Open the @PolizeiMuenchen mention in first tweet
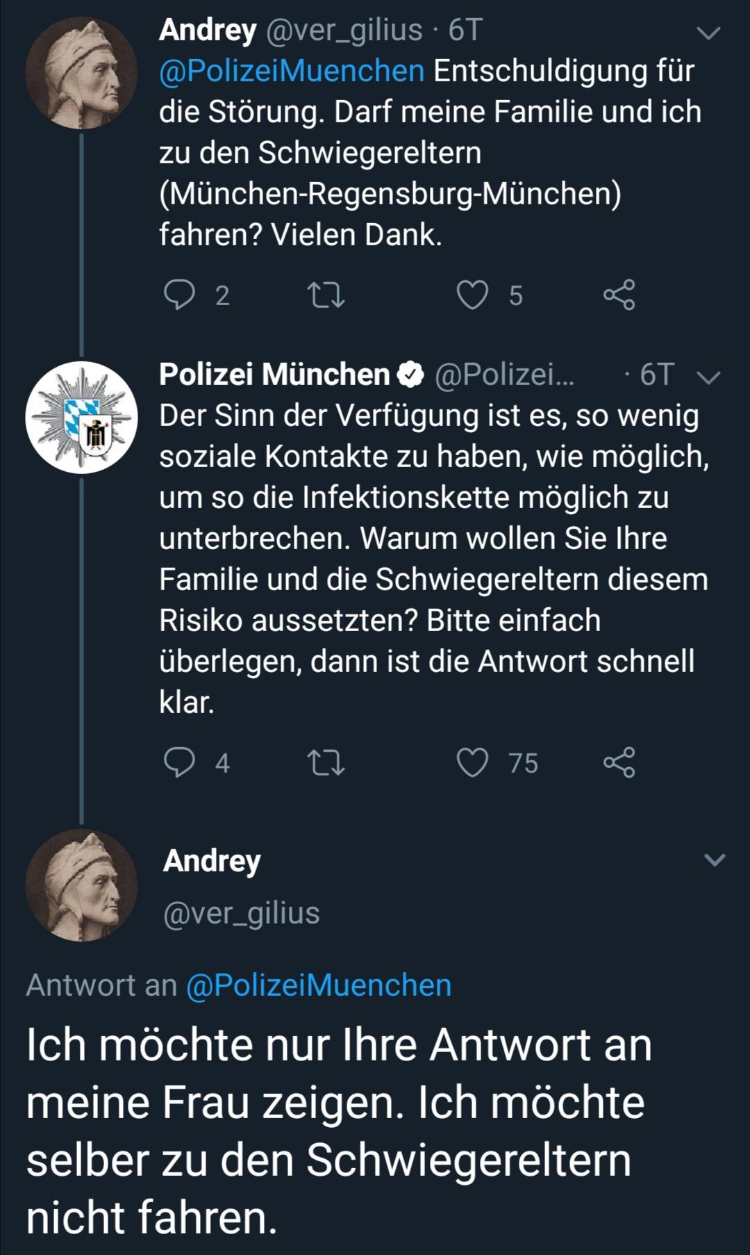This screenshot has width=750, height=1255. coord(292,71)
